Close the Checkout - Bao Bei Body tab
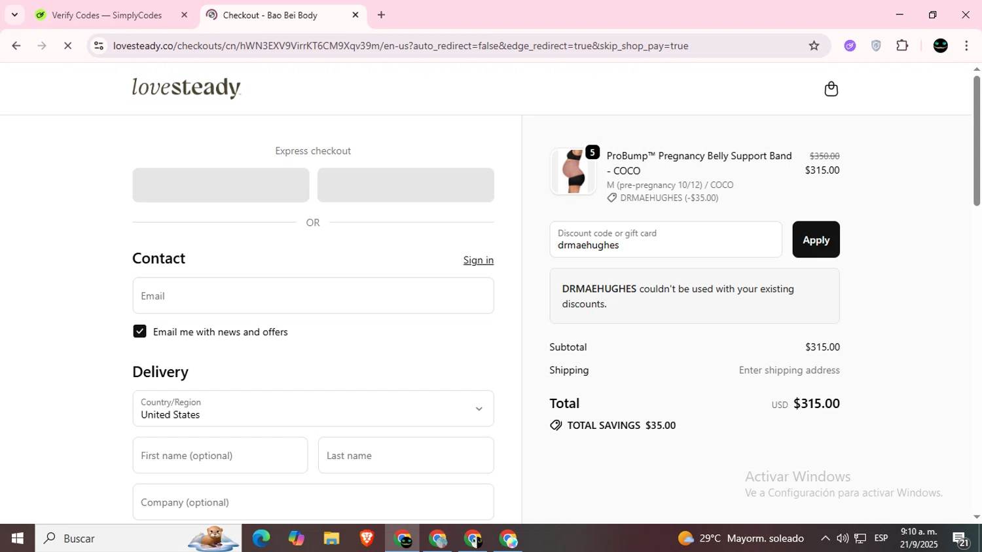The width and height of the screenshot is (982, 552). click(355, 14)
